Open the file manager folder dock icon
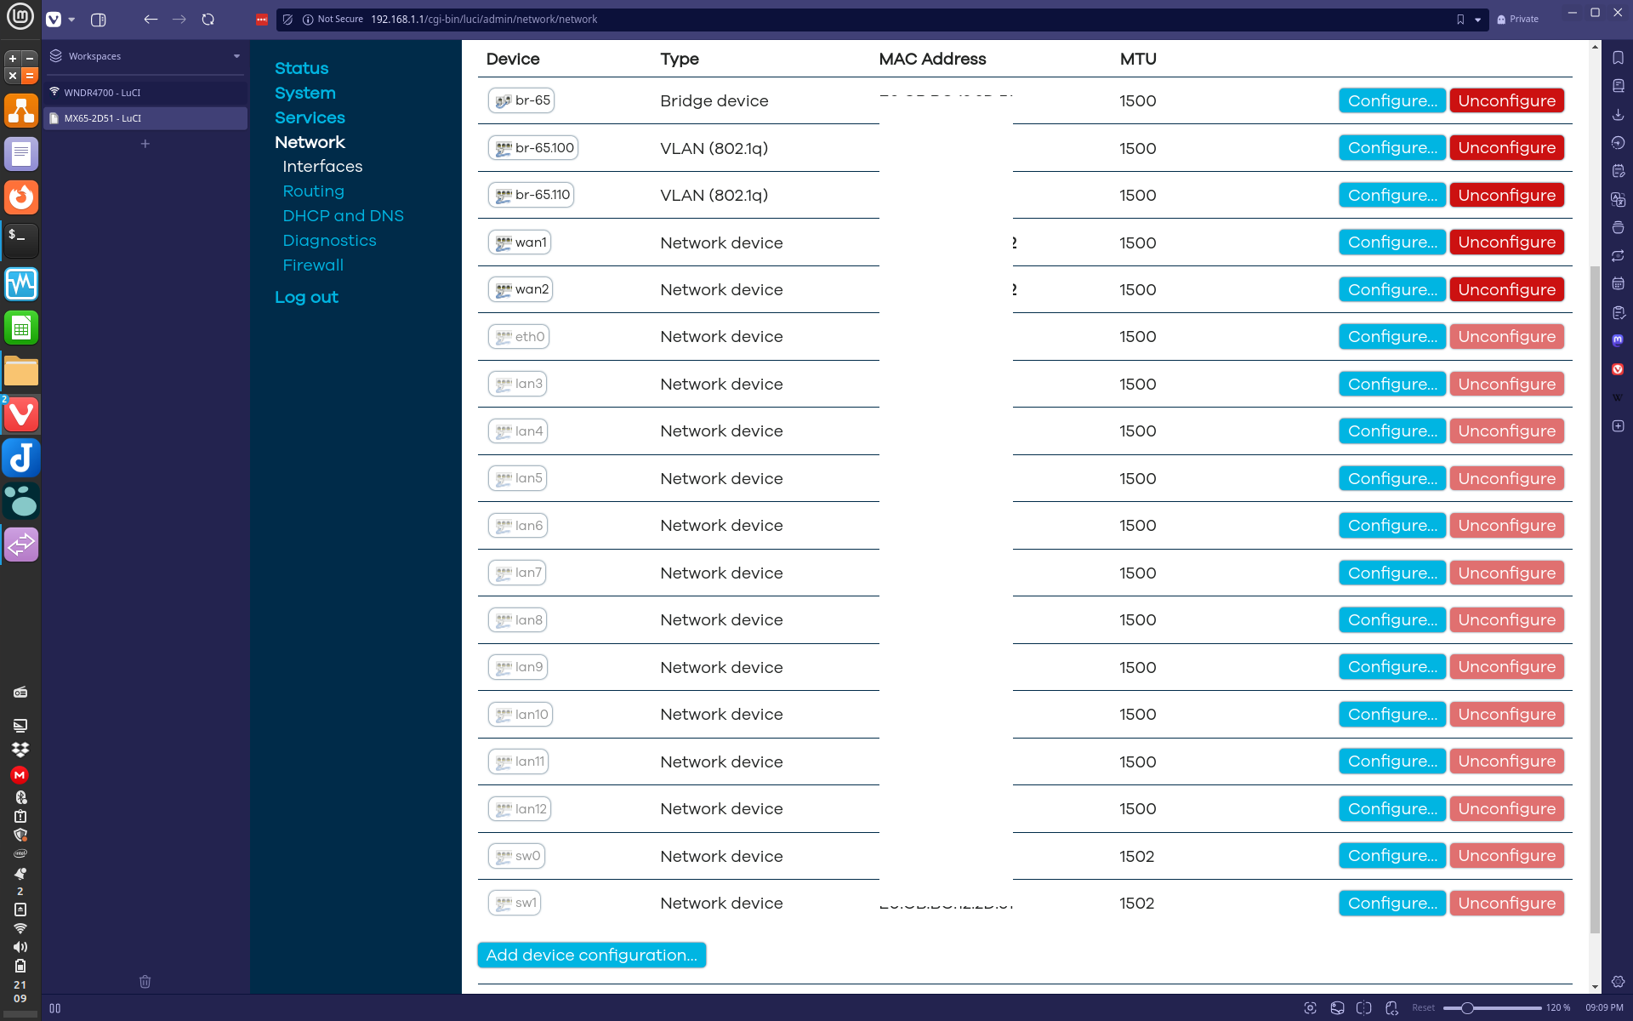 coord(21,371)
